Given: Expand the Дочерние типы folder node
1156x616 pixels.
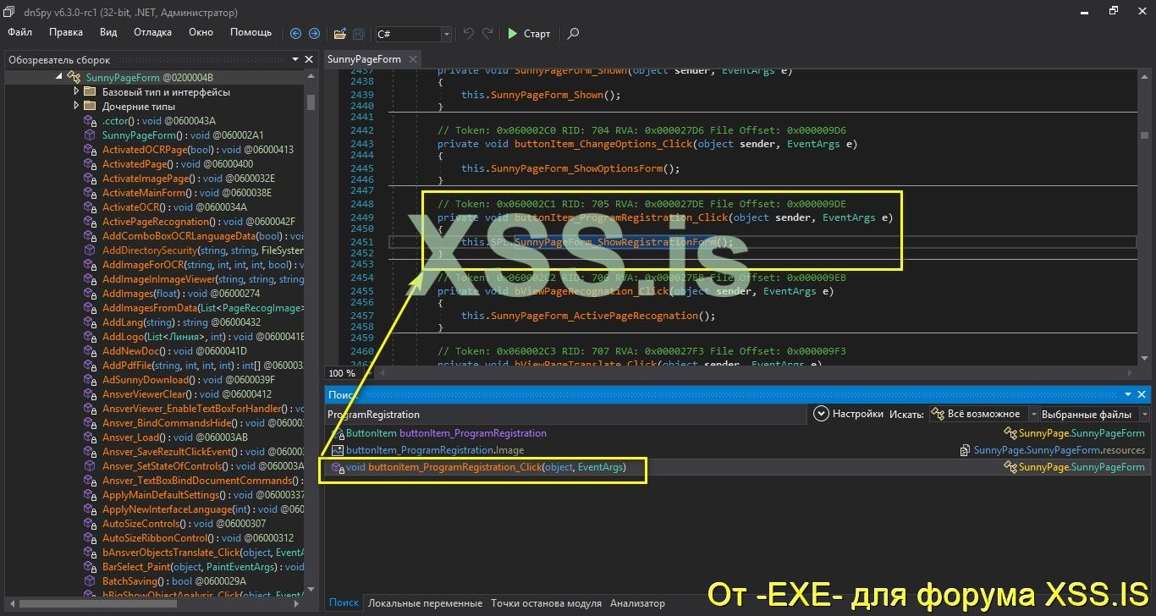Looking at the screenshot, I should pos(76,106).
